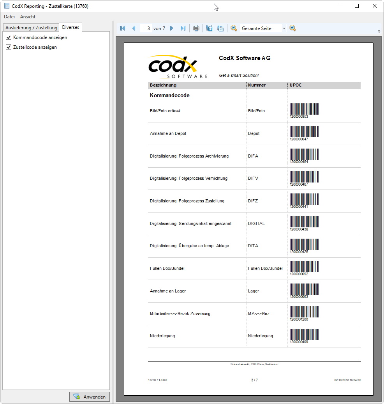
Task: Click the barcode 1200000441 for DIFZ
Action: point(304,201)
